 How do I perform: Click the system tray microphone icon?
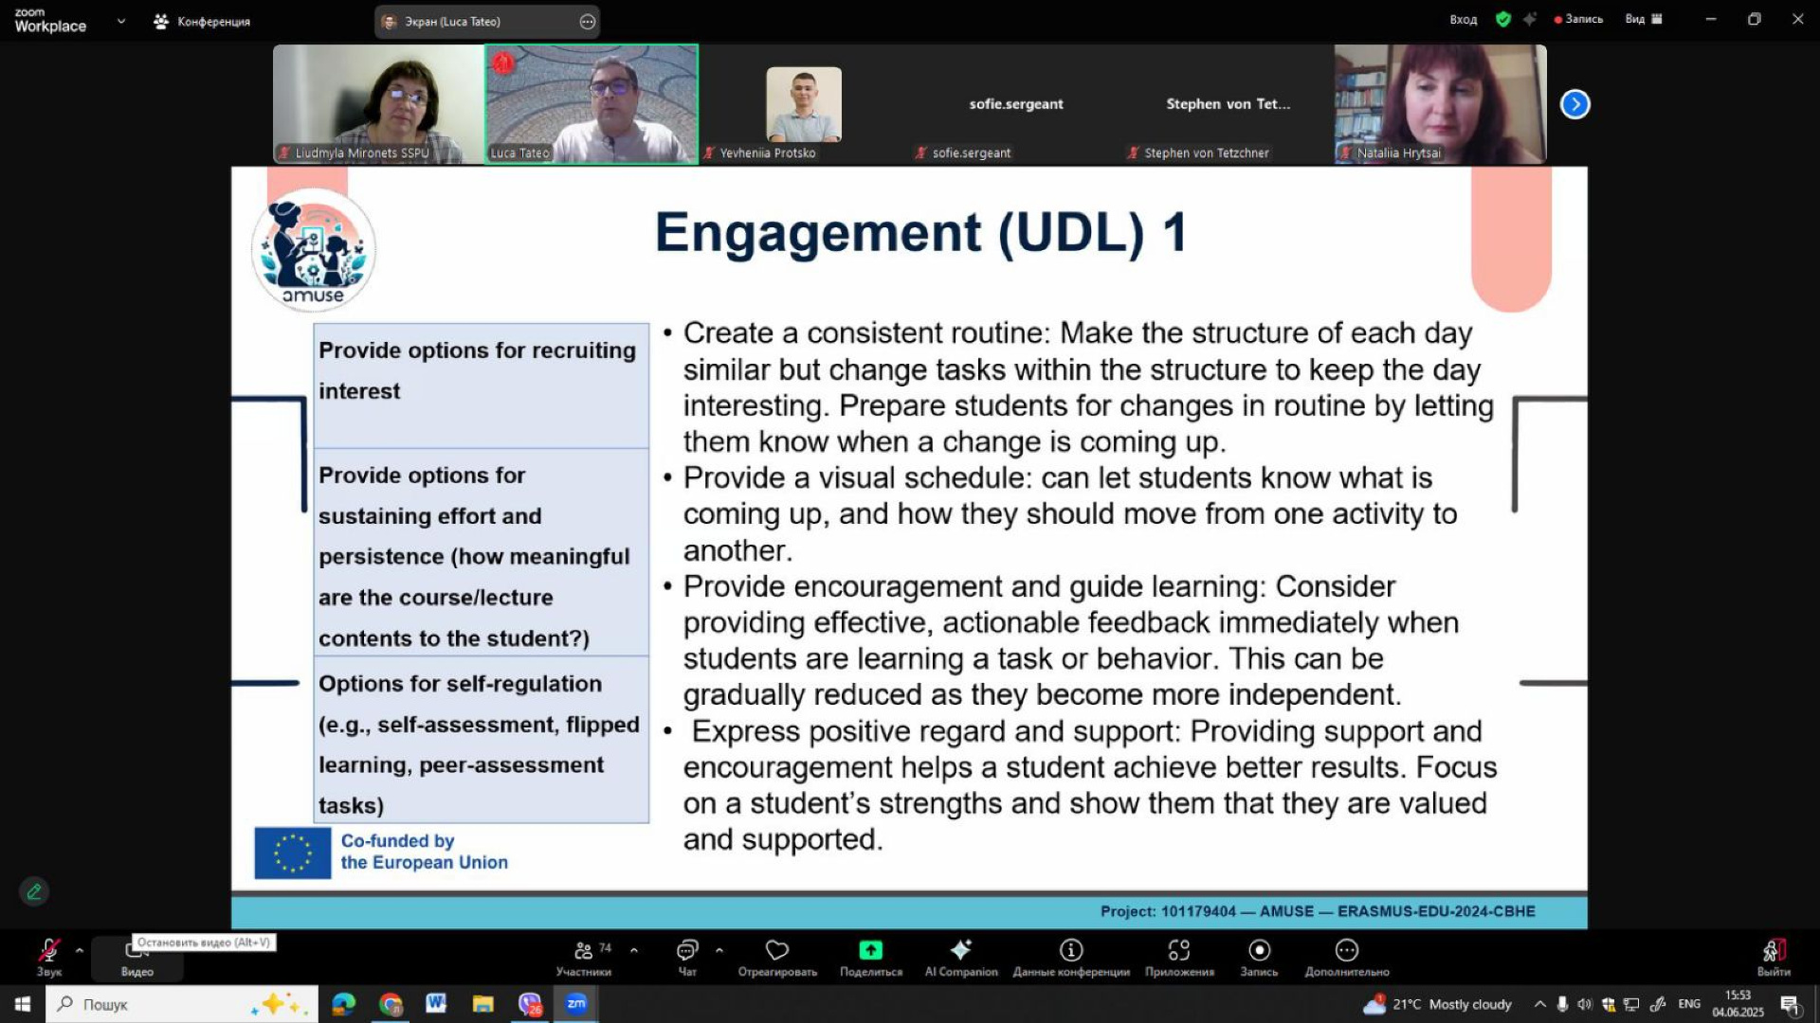1562,1004
